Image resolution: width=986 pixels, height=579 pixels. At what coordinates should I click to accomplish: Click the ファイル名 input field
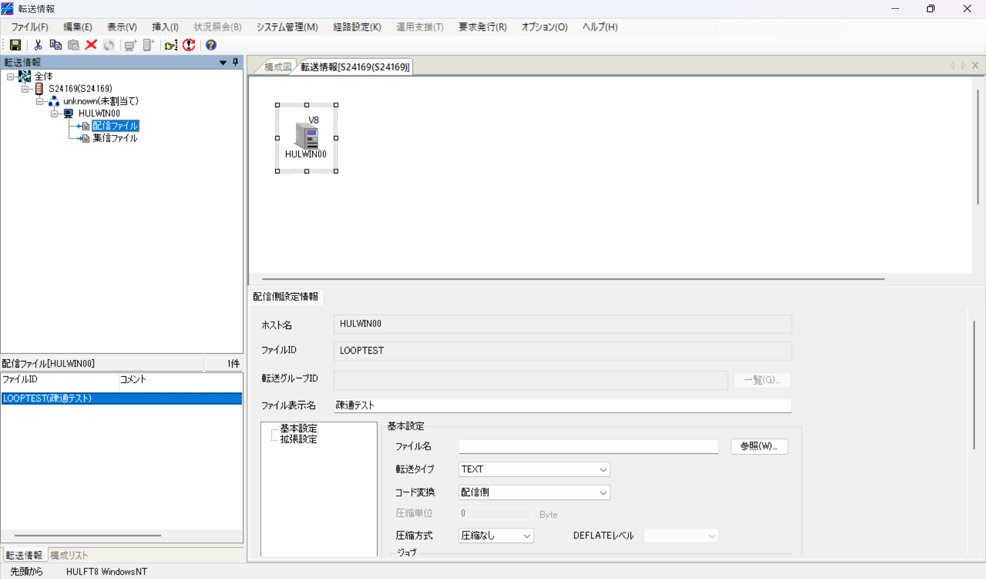click(588, 447)
